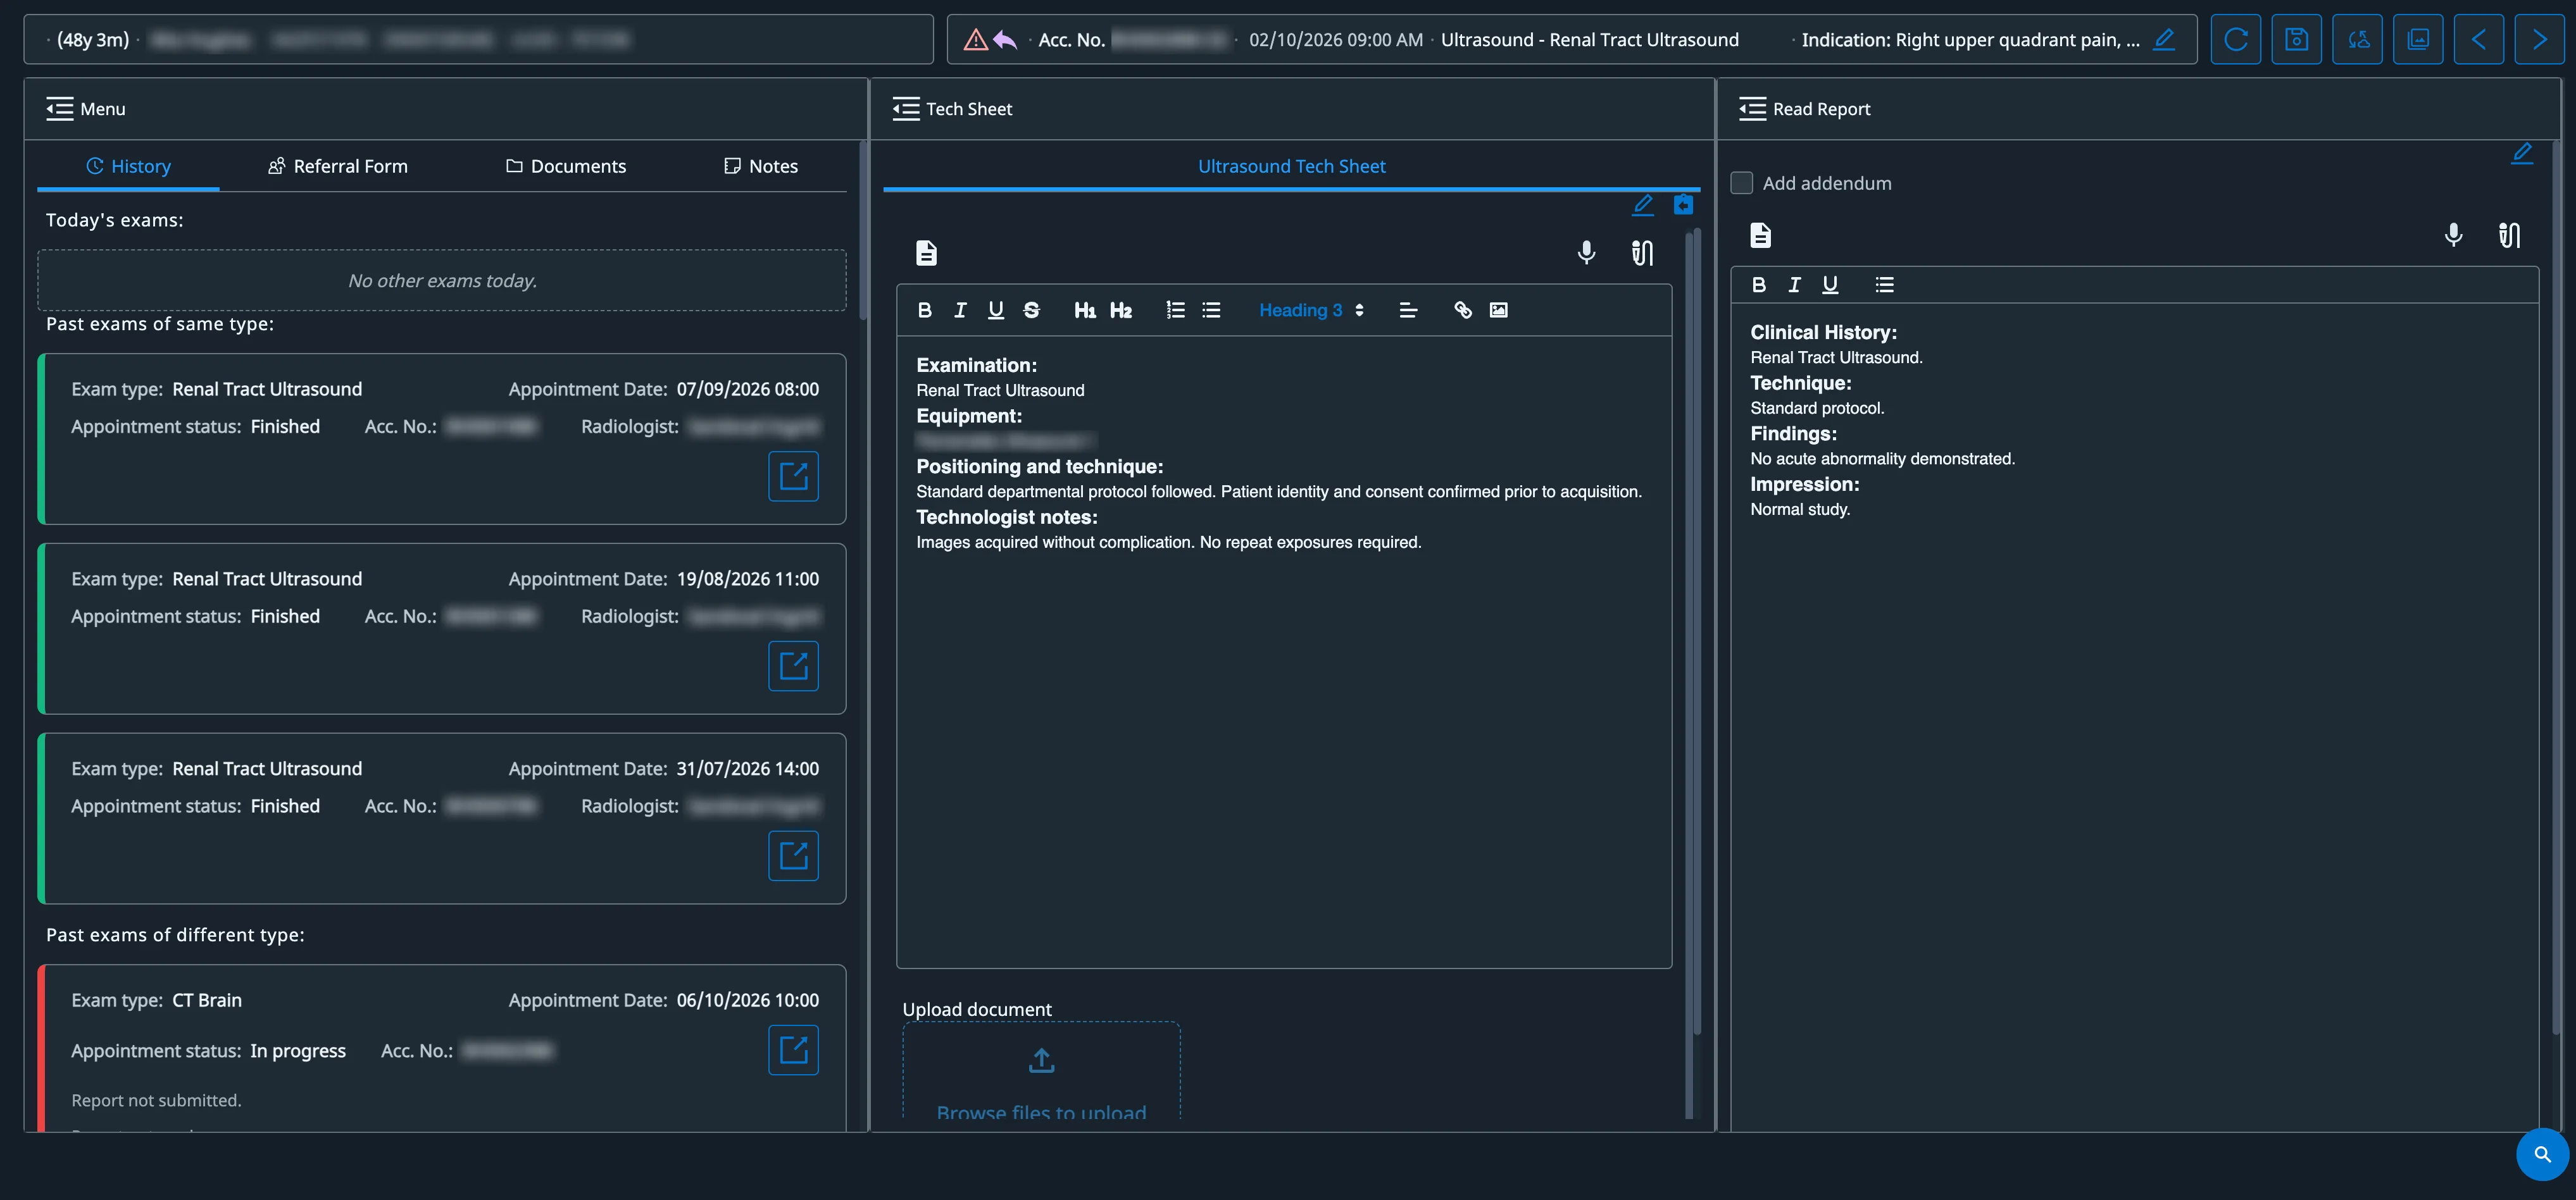Click the Read Report template document icon
The width and height of the screenshot is (2576, 1200).
click(1760, 235)
